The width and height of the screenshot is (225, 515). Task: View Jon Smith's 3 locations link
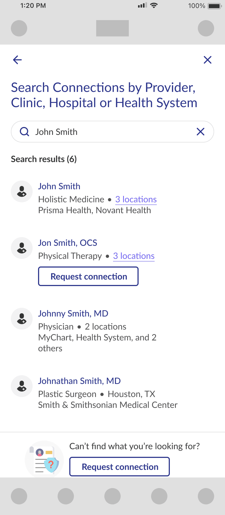click(134, 256)
